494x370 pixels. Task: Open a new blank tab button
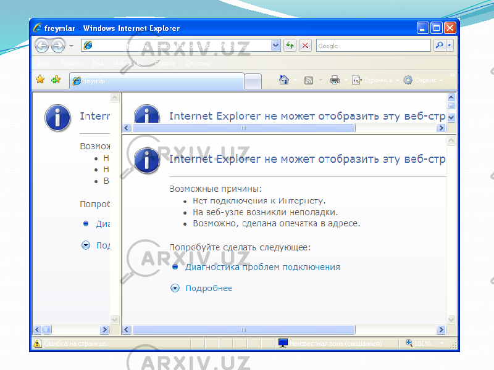[x=253, y=81]
